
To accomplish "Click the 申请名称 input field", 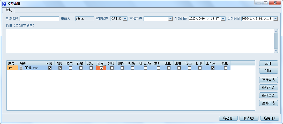I will tap(39, 19).
